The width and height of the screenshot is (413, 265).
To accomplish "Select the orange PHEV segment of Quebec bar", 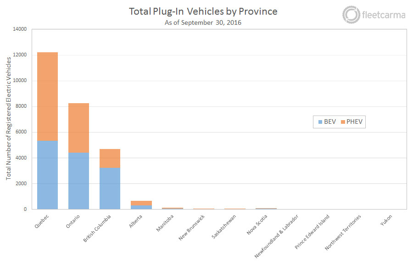I will [47, 96].
